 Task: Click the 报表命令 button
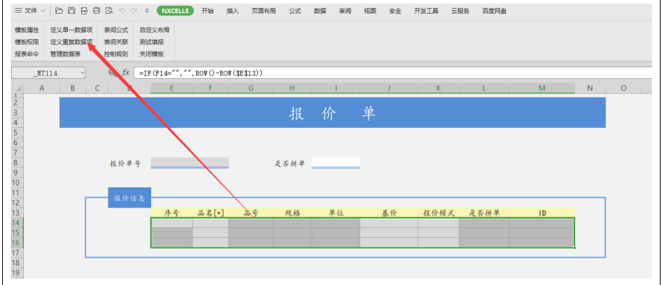[x=27, y=54]
